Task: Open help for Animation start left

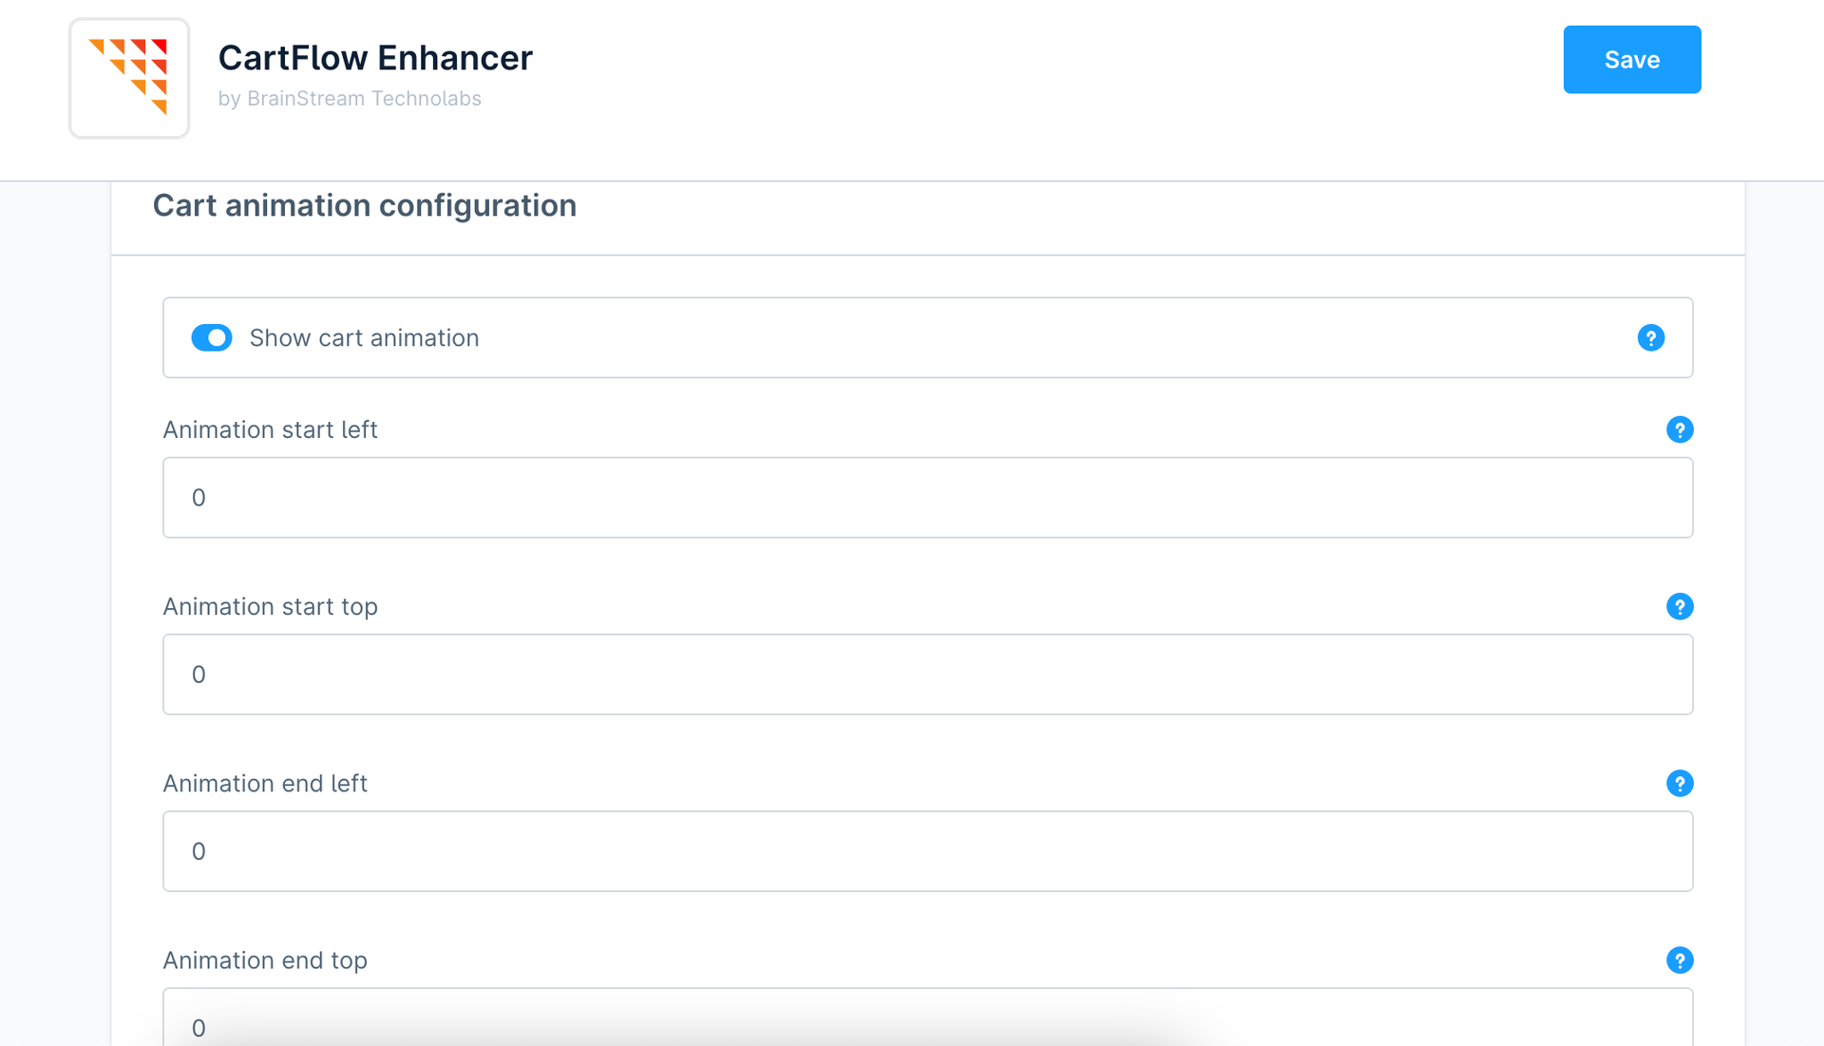Action: tap(1680, 429)
